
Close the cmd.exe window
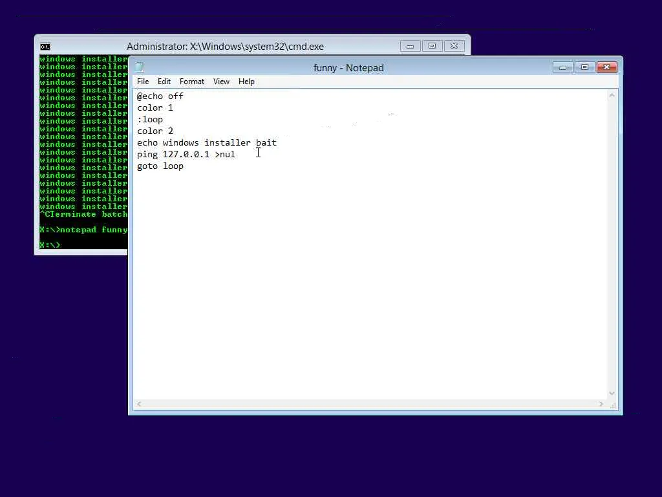pyautogui.click(x=454, y=46)
